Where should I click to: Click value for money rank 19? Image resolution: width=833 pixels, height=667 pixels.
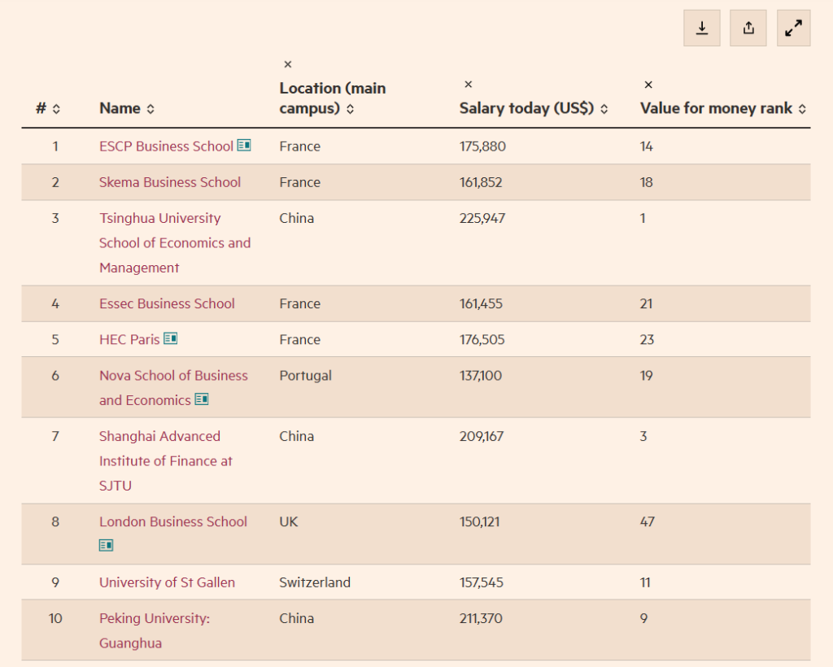click(646, 376)
